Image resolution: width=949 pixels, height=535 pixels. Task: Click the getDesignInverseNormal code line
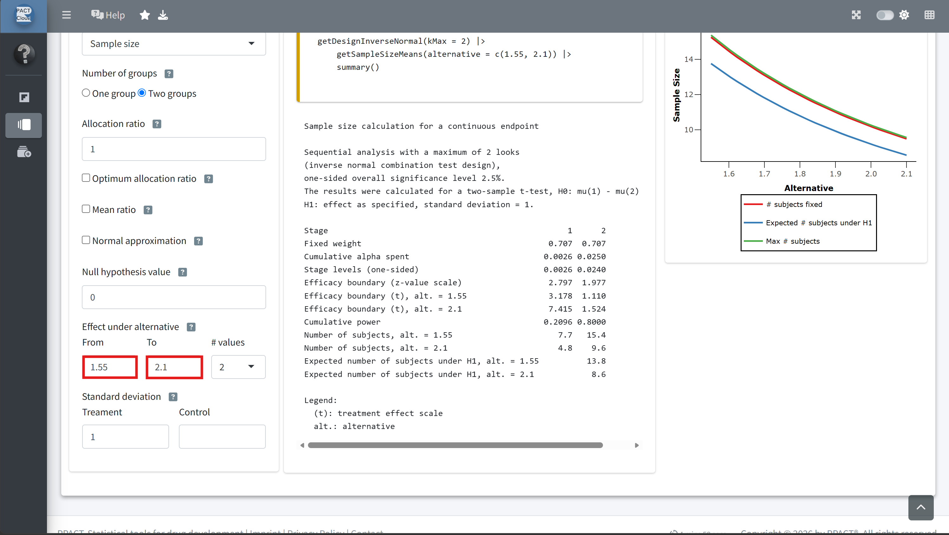[401, 41]
